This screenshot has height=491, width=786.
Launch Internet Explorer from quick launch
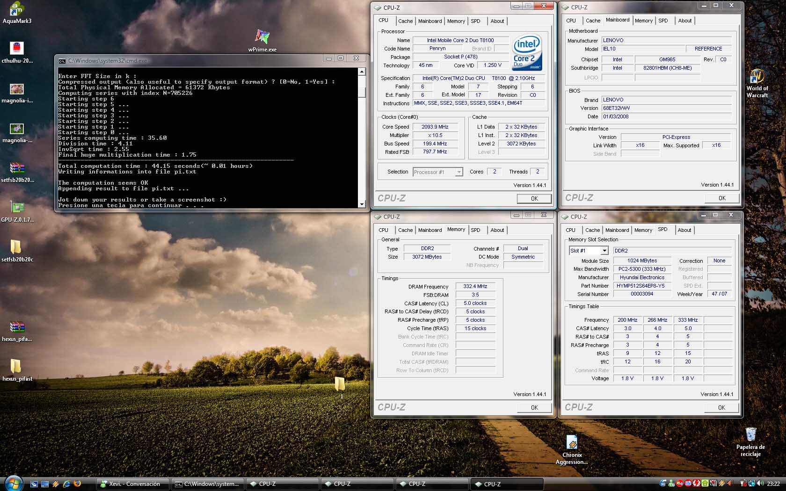(66, 484)
